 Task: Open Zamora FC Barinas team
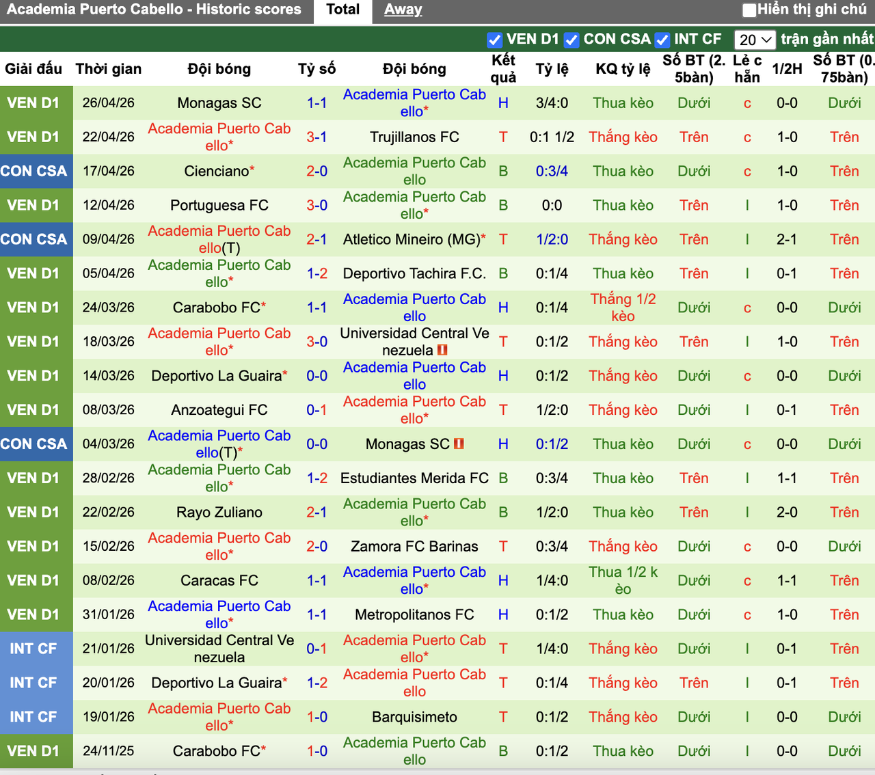point(414,547)
